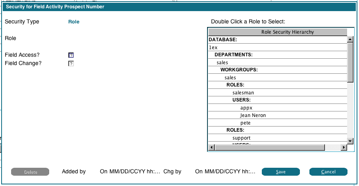Click left arrow of horizontal scrollbar
359x186 pixels.
(211, 148)
